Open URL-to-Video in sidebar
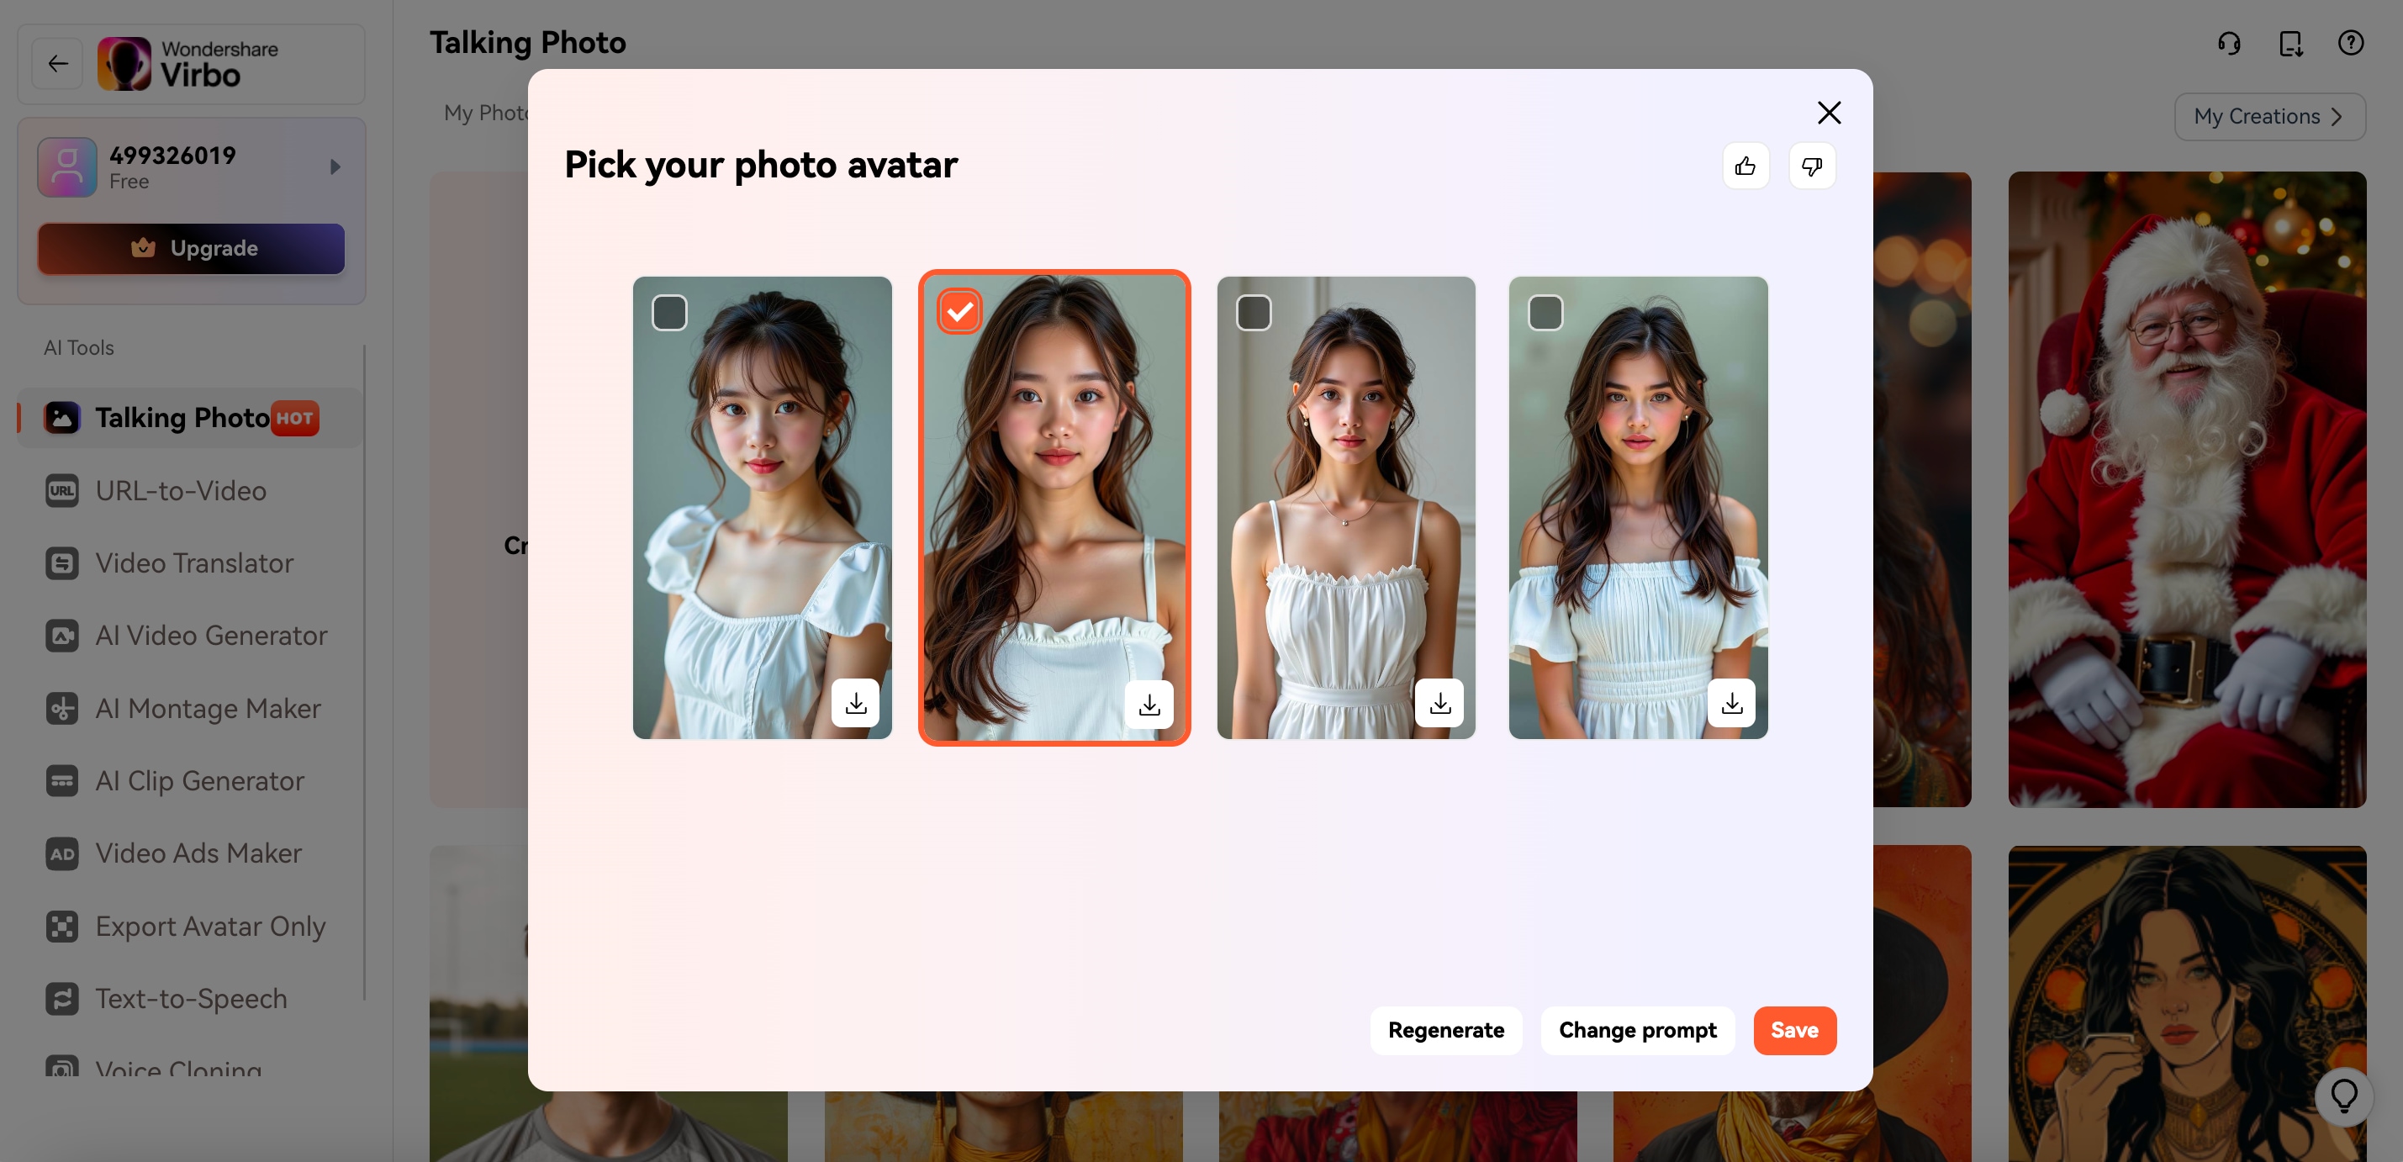 click(x=181, y=490)
